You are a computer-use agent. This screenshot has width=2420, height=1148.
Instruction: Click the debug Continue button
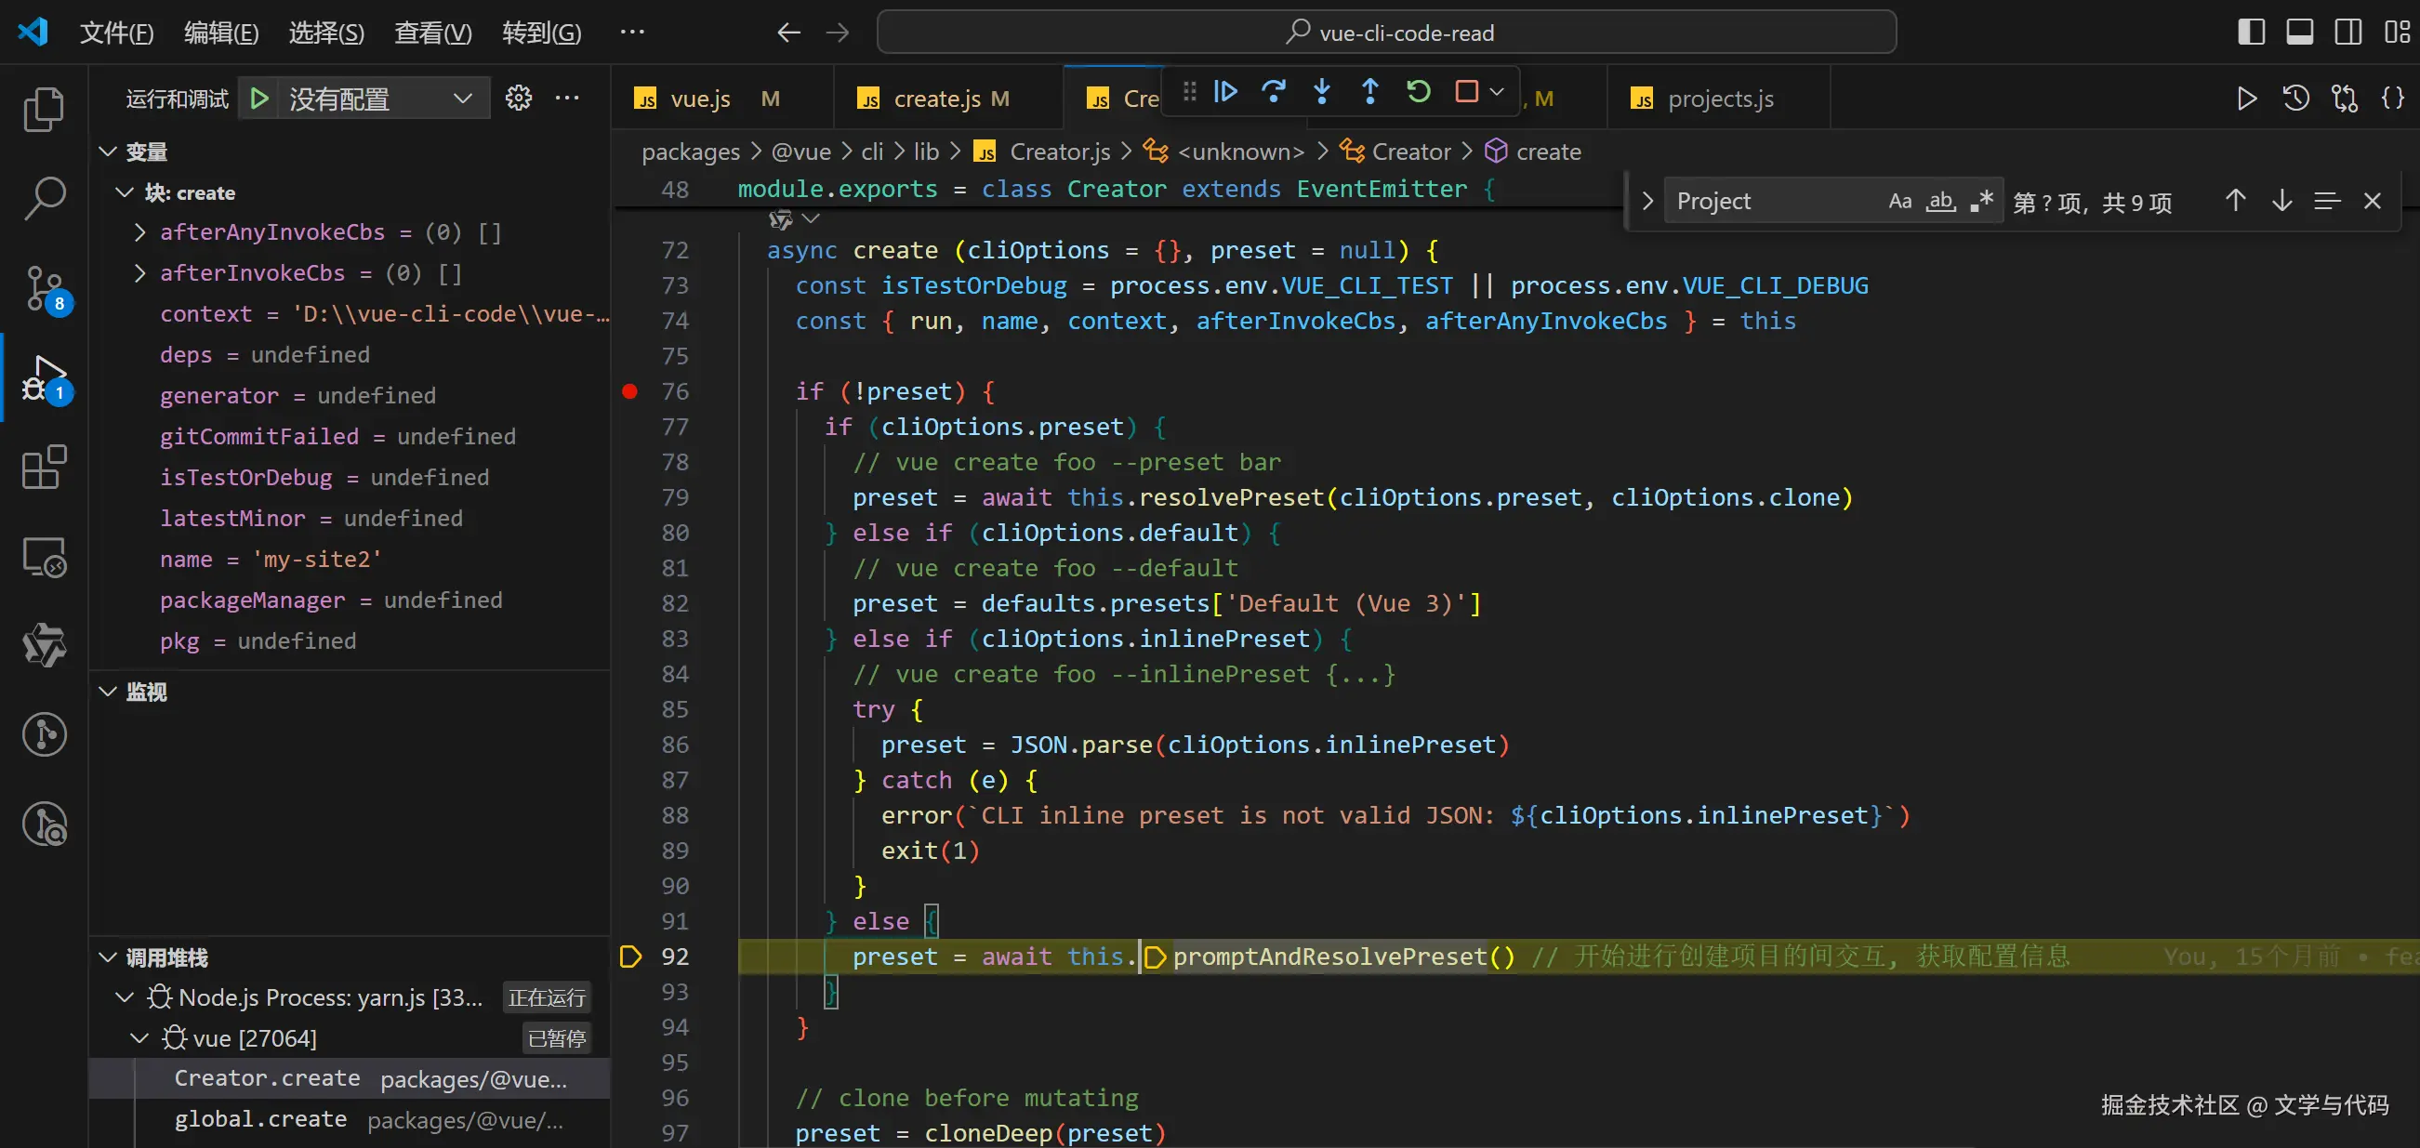click(1226, 91)
